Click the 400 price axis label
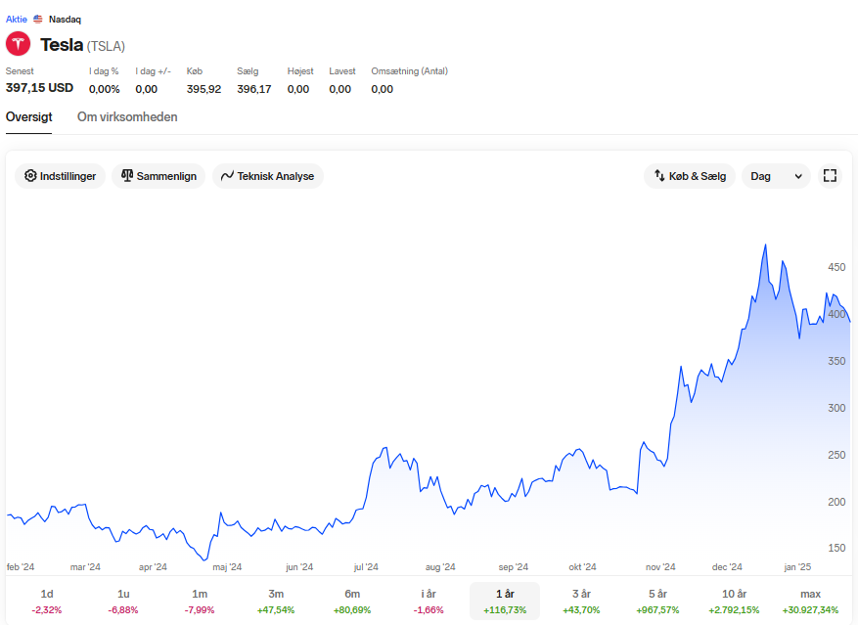Viewport: 858px width, 625px height. click(x=836, y=314)
